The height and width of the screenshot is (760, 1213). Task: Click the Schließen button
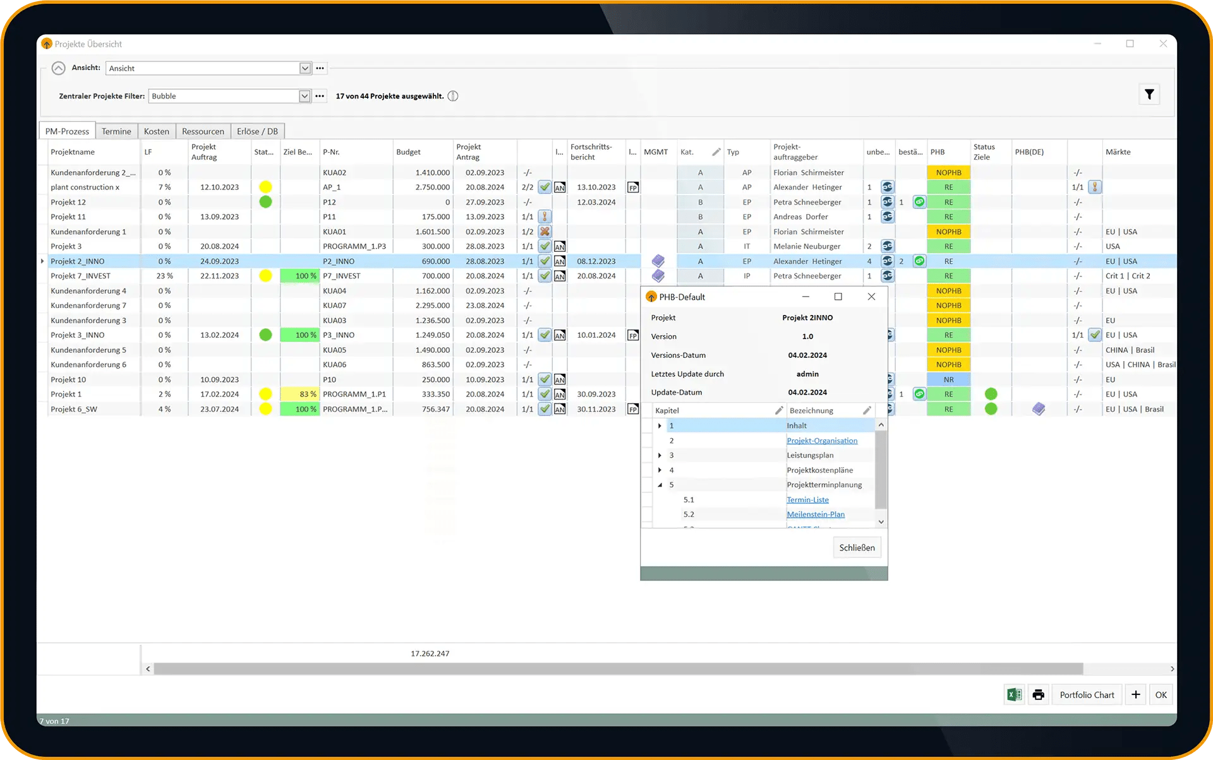(x=857, y=547)
